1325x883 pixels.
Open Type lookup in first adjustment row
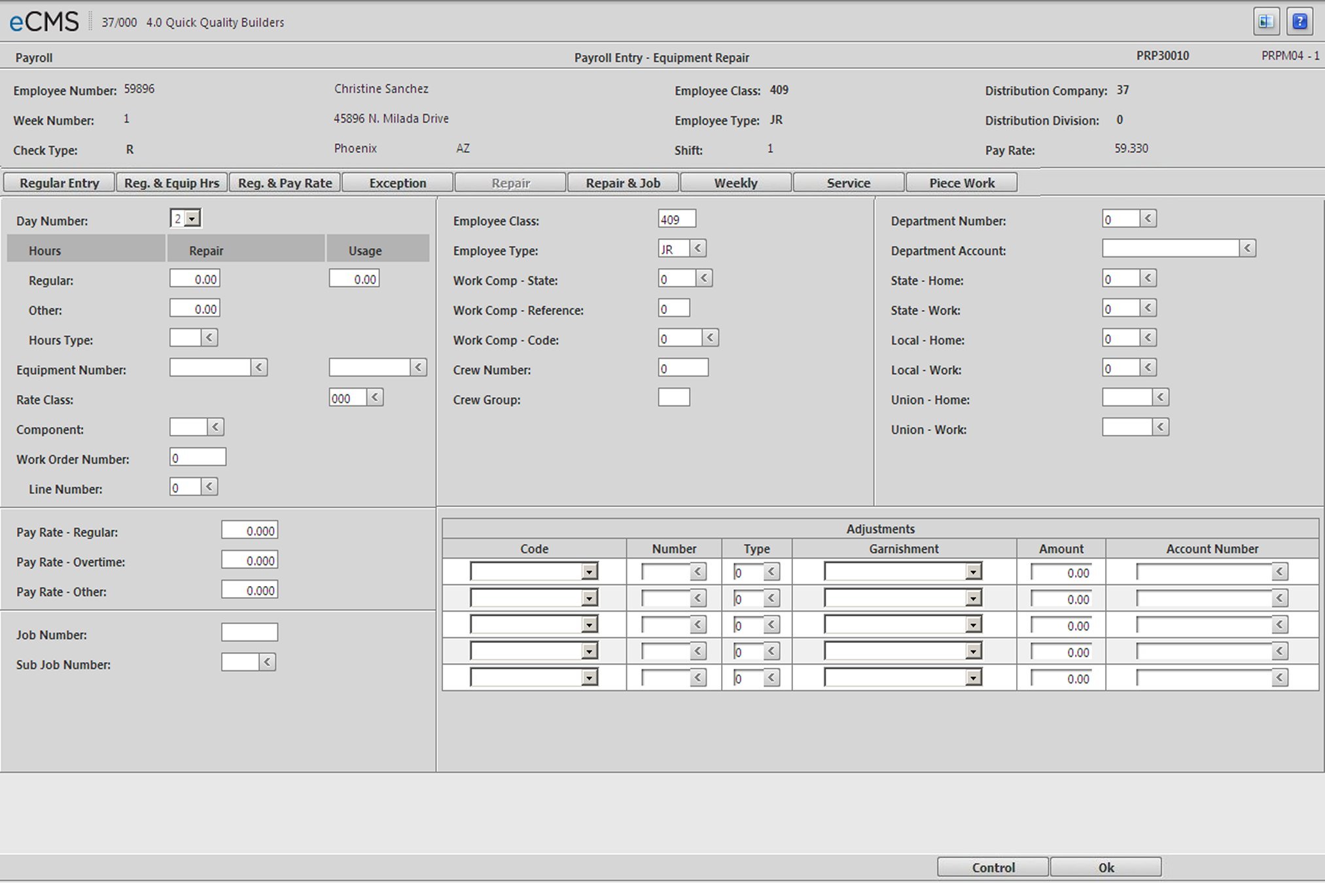(x=772, y=572)
